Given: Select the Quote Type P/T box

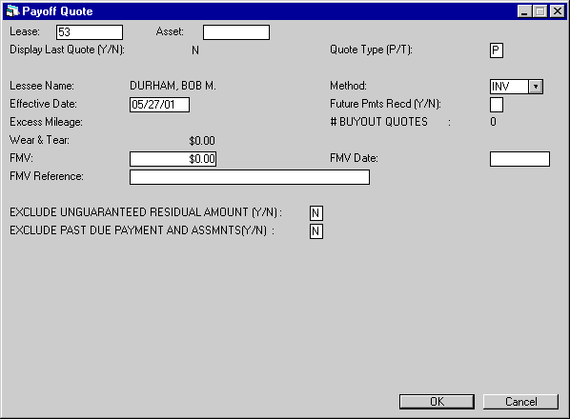Looking at the screenshot, I should click(497, 50).
